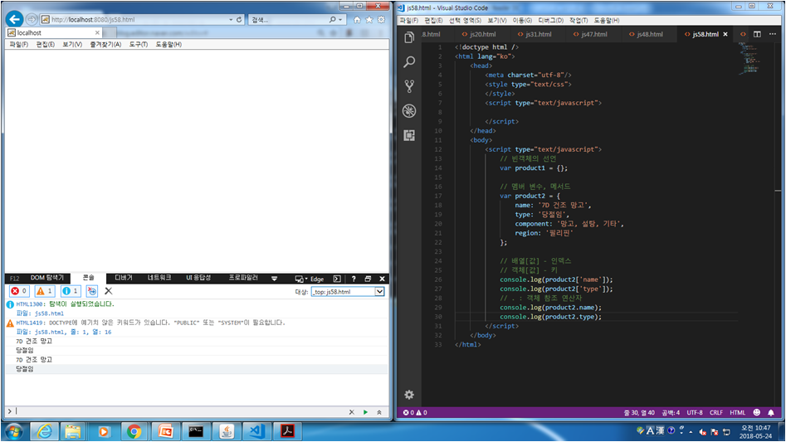
Task: Open IE search provider dropdown arrow
Action: pyautogui.click(x=340, y=20)
